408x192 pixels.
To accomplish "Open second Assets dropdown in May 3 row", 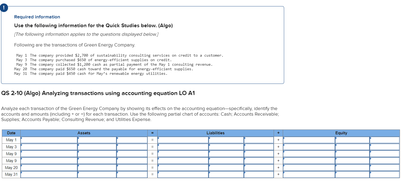I will 97,147.
